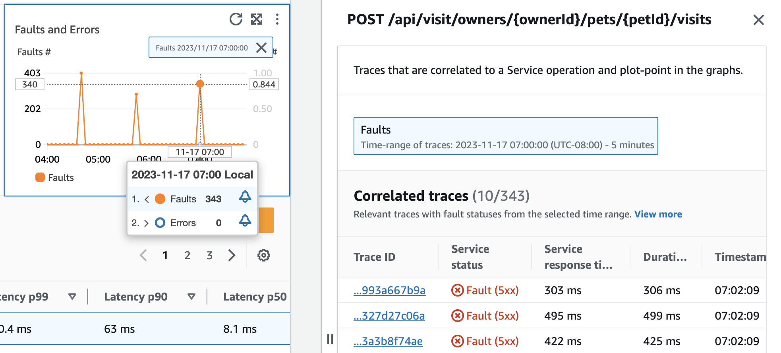The width and height of the screenshot is (781, 353).
Task: Open trace ...993a667b9a
Action: 389,291
